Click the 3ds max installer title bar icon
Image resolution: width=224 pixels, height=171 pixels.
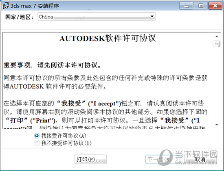tap(5, 6)
